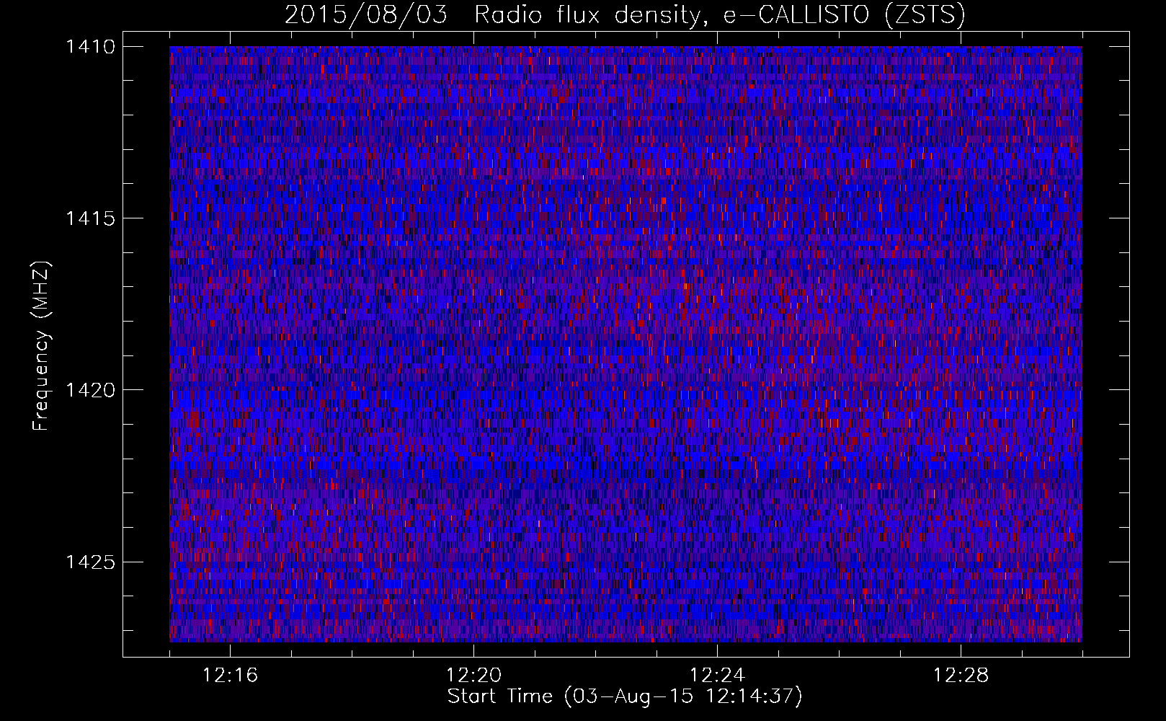Click the 'Frequency (MHZ)' axis label
The width and height of the screenshot is (1166, 721).
pyautogui.click(x=42, y=346)
